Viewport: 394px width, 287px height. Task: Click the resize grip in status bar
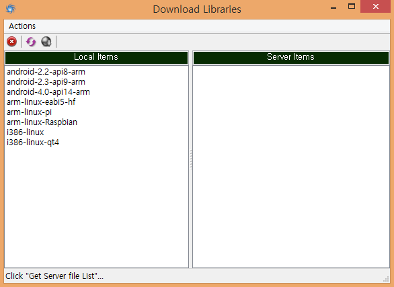pyautogui.click(x=386, y=279)
